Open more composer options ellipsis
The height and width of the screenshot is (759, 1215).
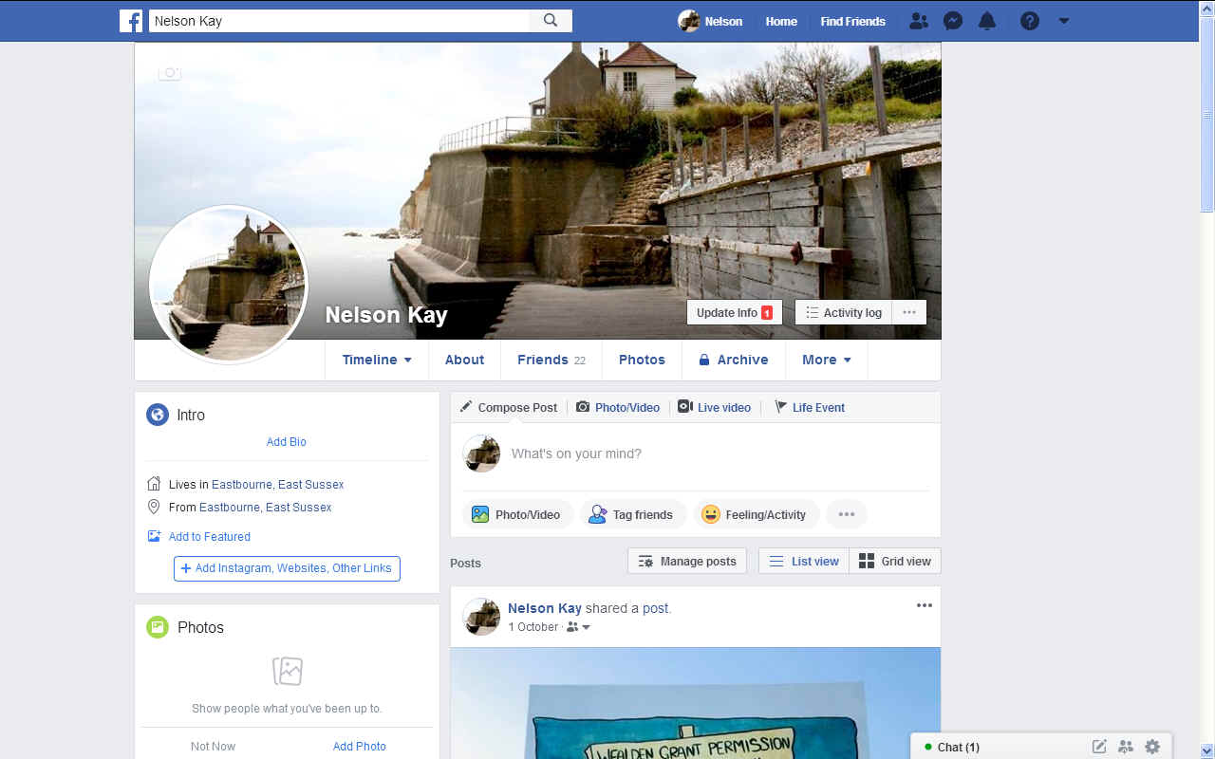pyautogui.click(x=847, y=514)
